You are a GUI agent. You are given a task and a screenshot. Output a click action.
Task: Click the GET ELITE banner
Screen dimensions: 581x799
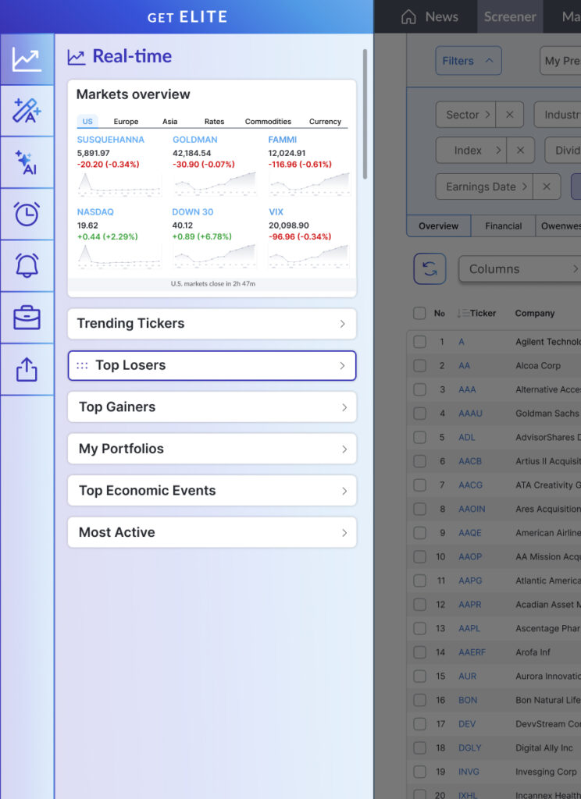pos(187,17)
